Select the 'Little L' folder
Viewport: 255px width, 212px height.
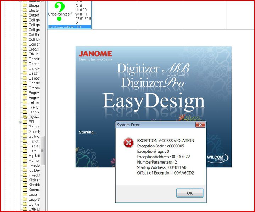pos(34,209)
